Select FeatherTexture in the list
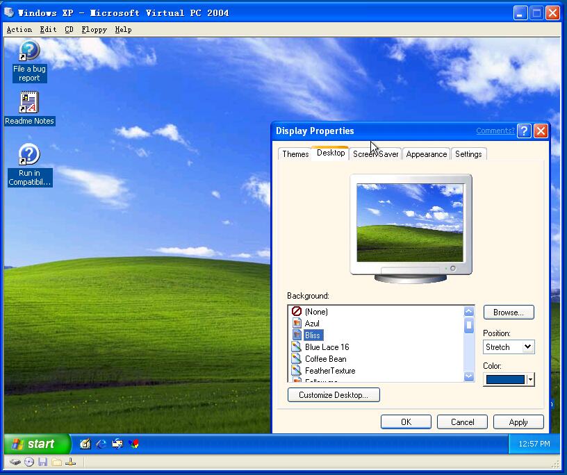 click(330, 371)
